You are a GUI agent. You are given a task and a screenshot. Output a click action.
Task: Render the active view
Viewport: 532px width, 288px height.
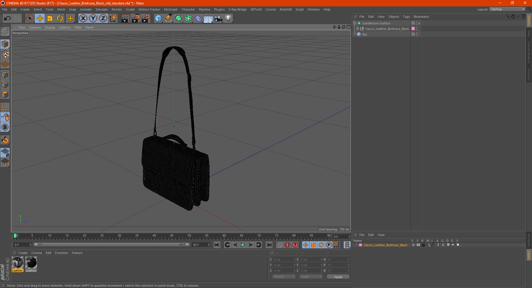(x=125, y=19)
